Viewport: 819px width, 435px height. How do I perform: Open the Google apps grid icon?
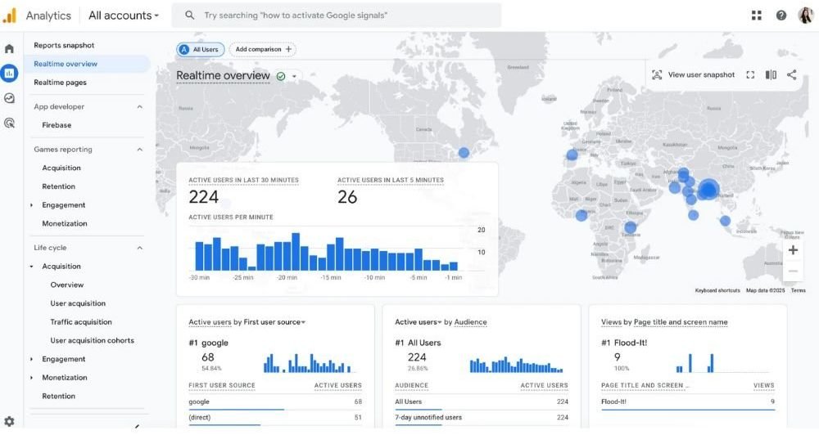point(756,16)
